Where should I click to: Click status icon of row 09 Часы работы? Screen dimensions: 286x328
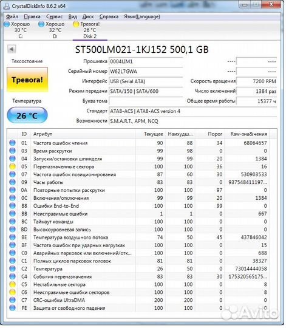13,182
